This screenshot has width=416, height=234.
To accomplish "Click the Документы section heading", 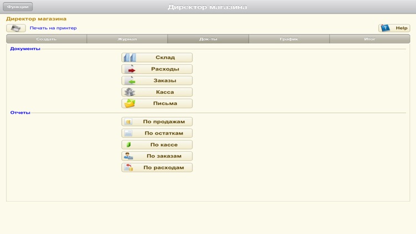I will tap(25, 49).
